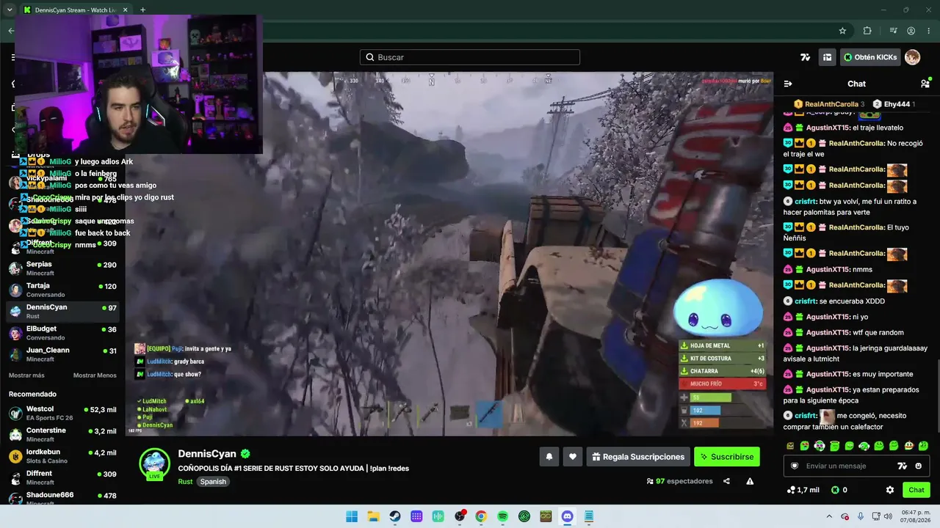Click the Spanish language tag
The image size is (940, 528).
pyautogui.click(x=213, y=482)
